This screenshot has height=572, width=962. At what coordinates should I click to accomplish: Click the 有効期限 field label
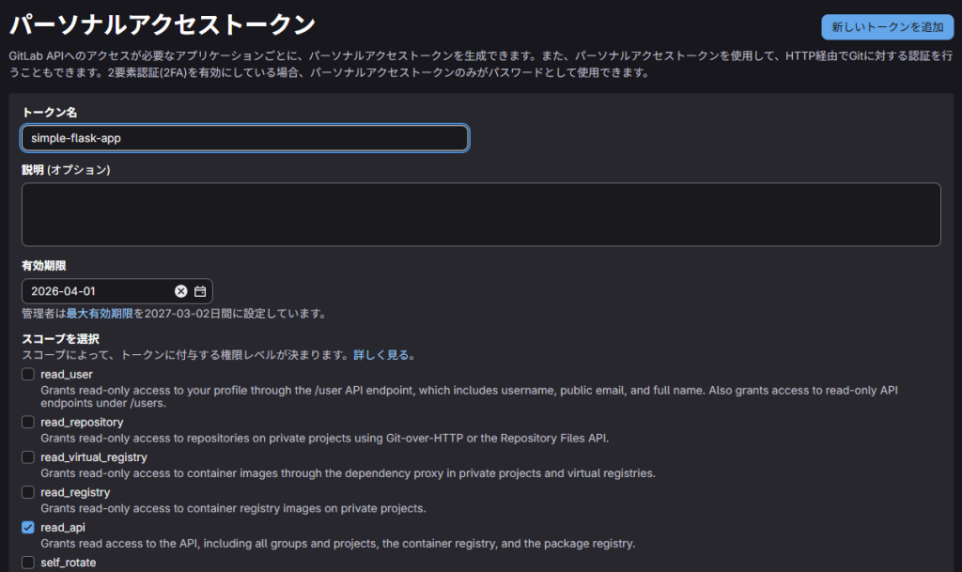click(x=44, y=267)
